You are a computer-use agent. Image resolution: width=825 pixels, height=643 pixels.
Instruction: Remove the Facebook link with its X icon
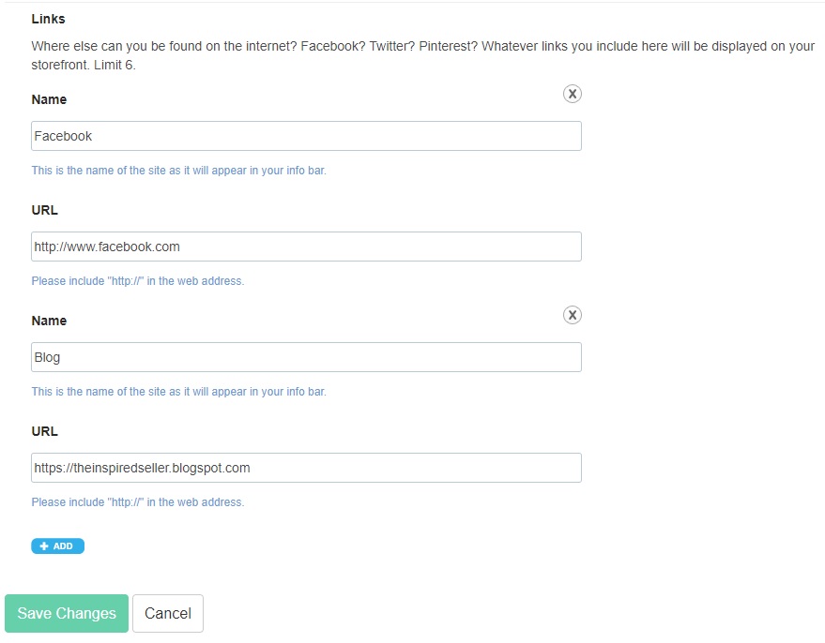point(572,94)
